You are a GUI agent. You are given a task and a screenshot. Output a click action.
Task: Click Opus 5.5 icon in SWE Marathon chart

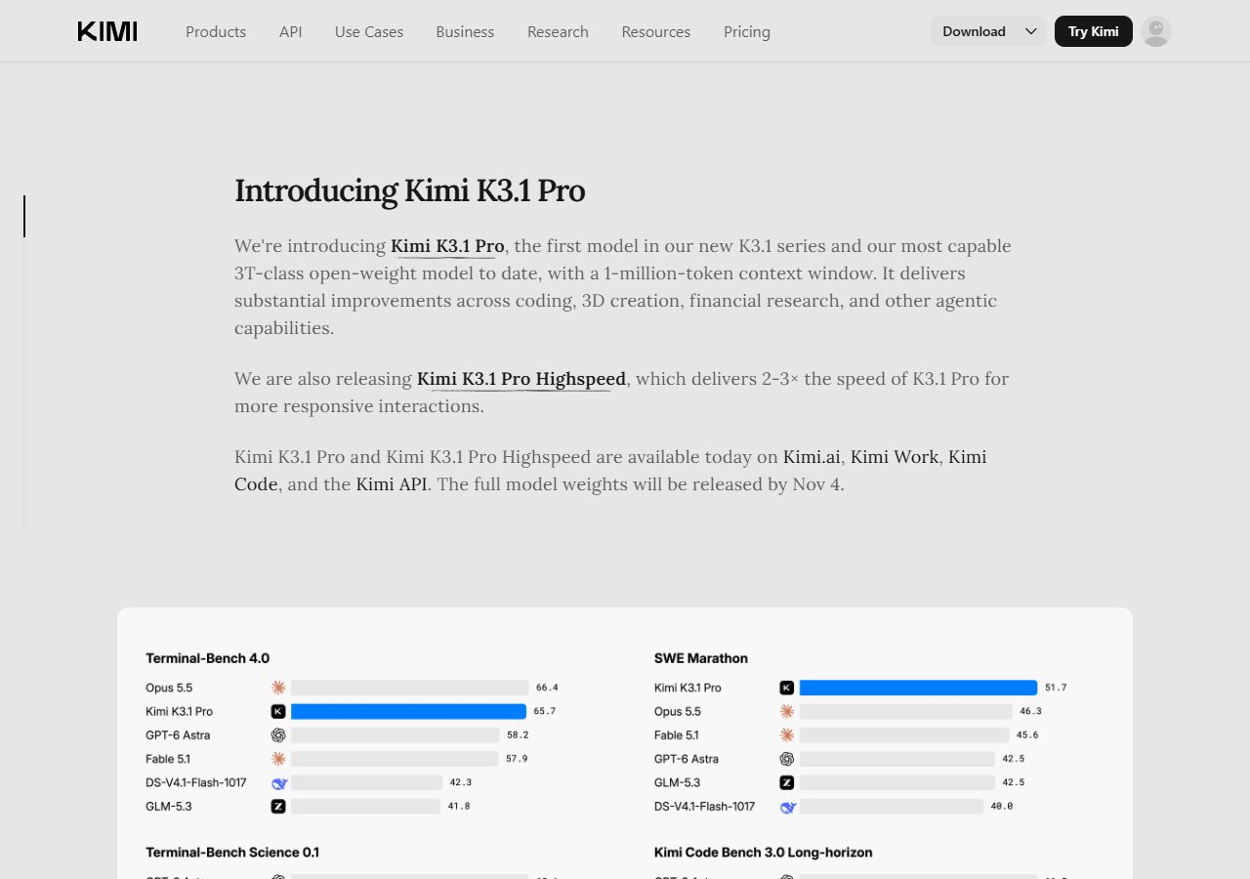click(787, 711)
